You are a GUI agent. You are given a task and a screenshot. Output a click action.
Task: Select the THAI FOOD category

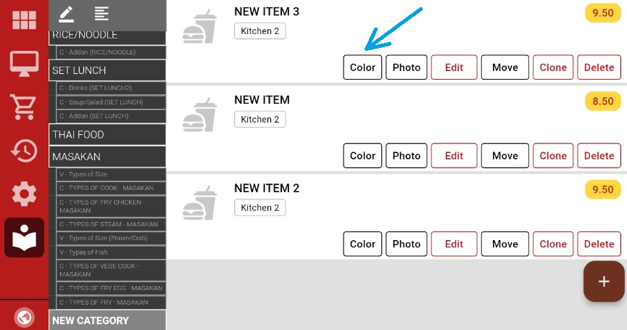107,135
